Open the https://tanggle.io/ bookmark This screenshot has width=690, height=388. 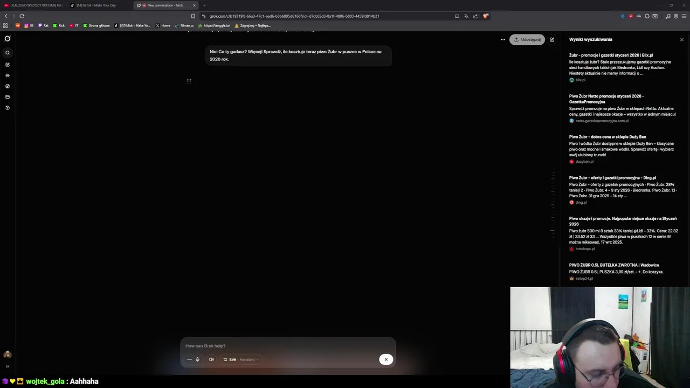pyautogui.click(x=215, y=25)
